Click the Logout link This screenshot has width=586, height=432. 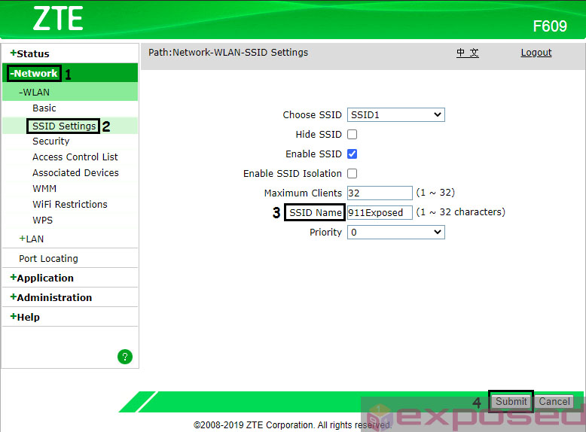[x=536, y=53]
